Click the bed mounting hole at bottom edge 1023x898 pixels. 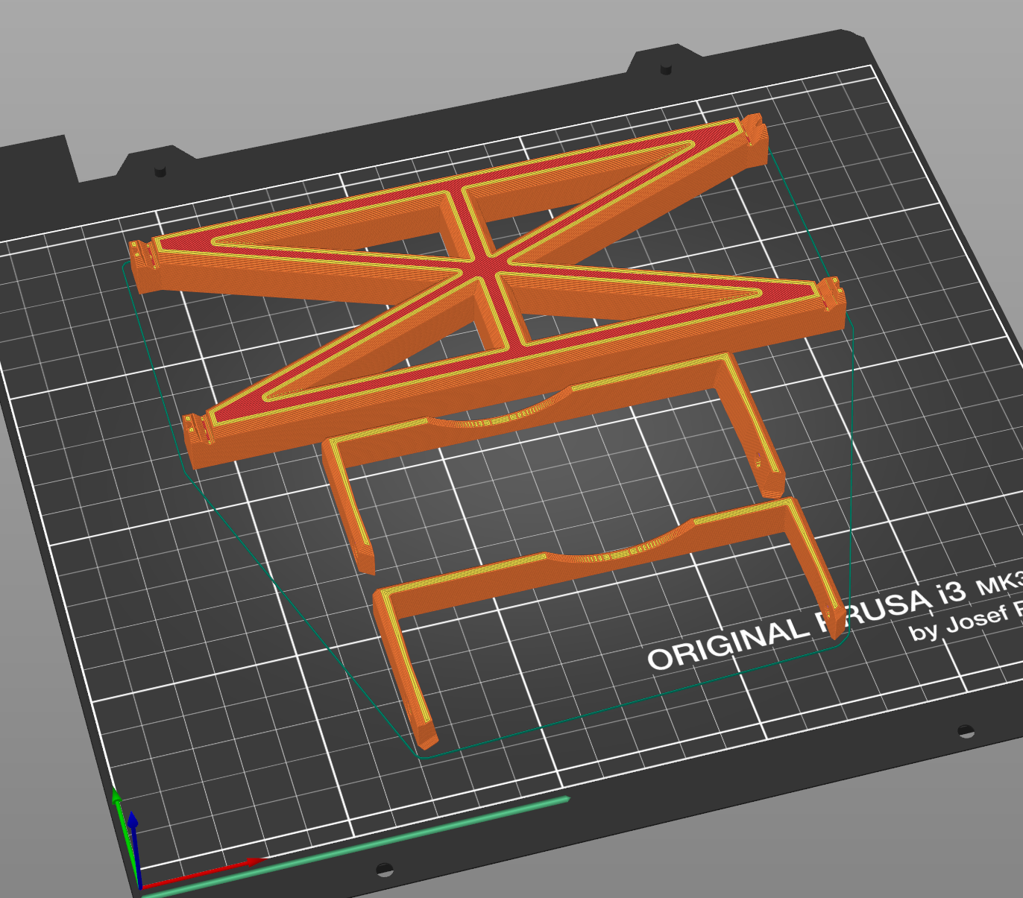pos(384,869)
